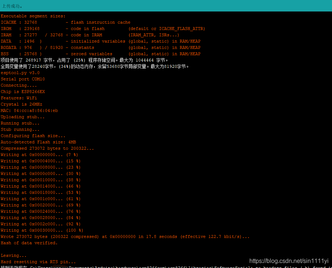Click the 'Configuring flash size...' line

click(x=33, y=136)
